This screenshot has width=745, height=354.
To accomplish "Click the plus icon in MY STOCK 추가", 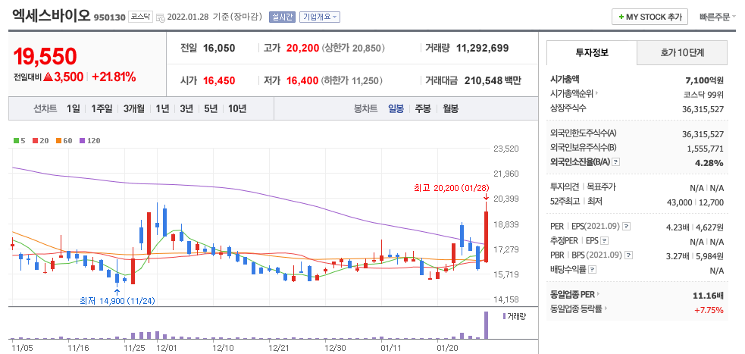I will [x=621, y=17].
